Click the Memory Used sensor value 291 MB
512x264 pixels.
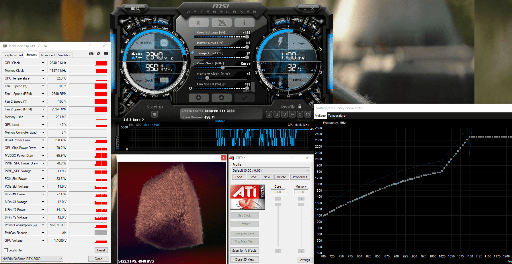click(x=57, y=117)
